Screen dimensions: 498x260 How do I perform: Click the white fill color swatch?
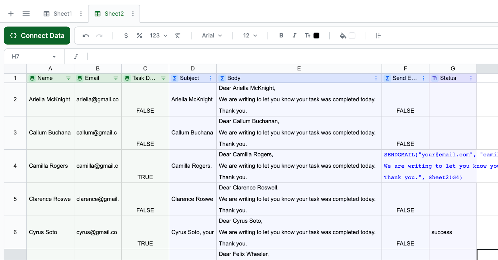[x=352, y=36]
